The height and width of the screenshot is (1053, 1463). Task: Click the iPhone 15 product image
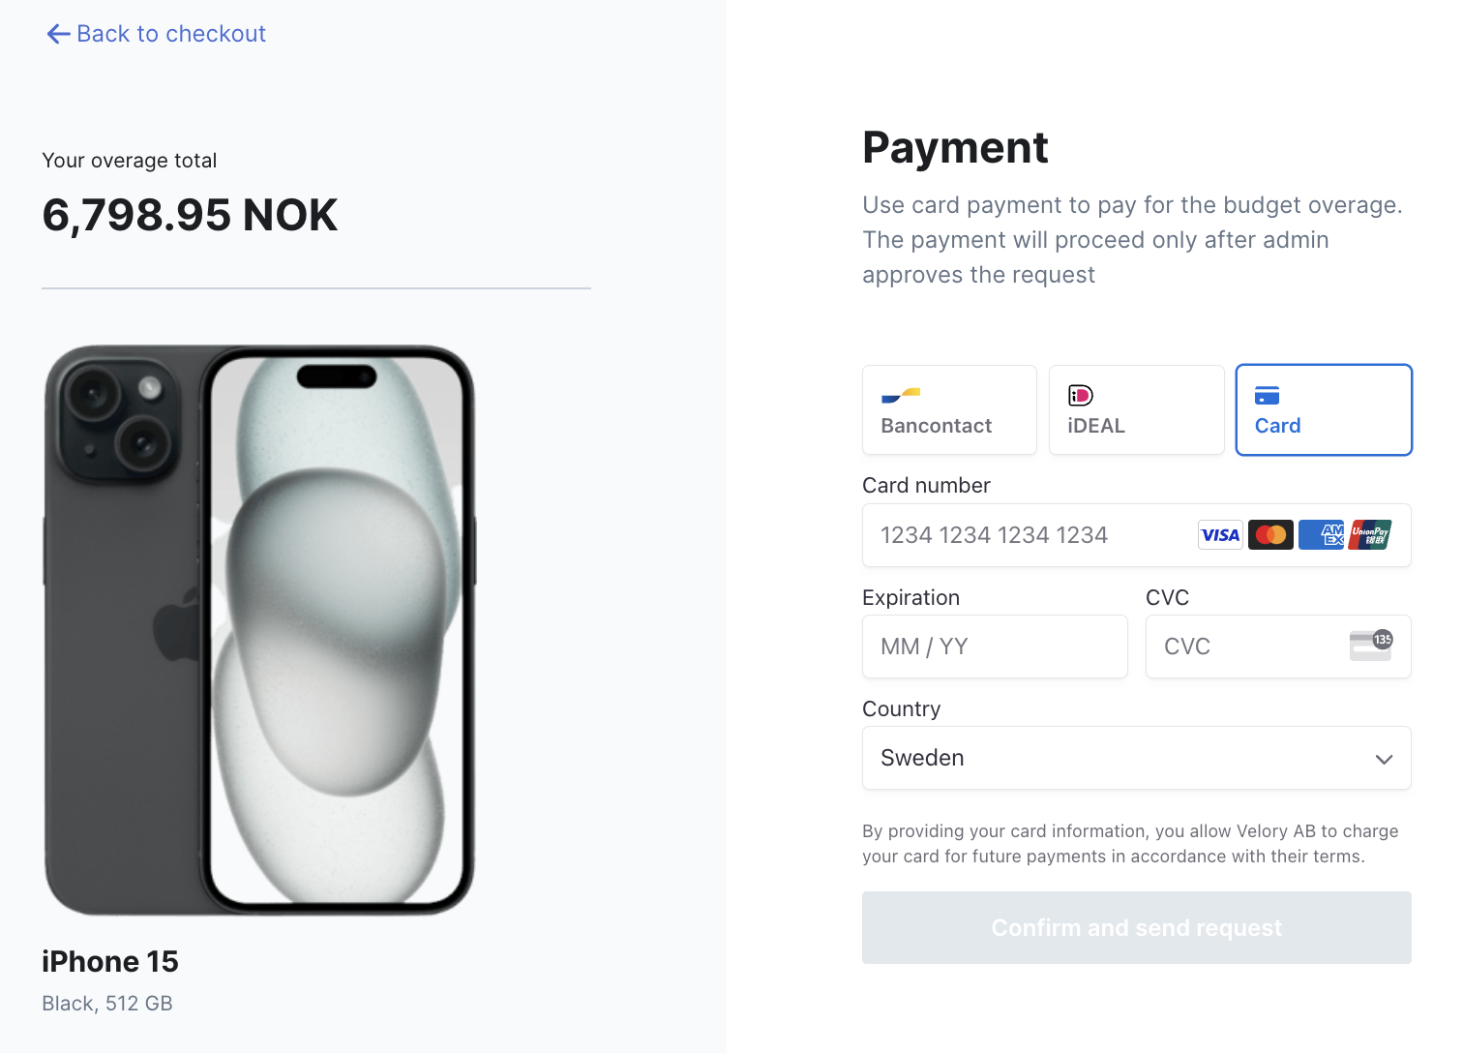259,630
